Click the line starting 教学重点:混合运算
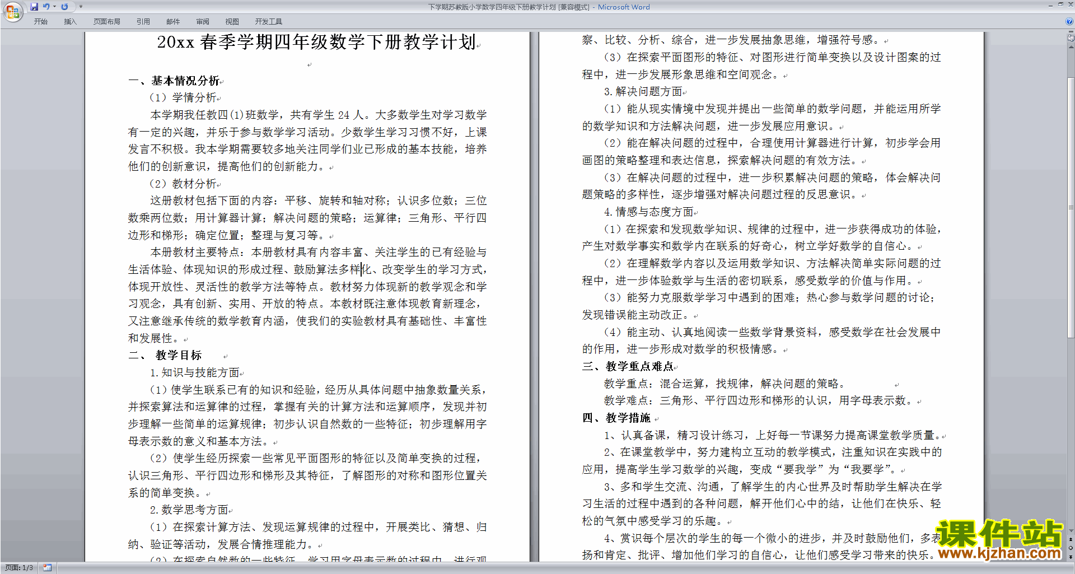1075x574 pixels. pos(725,384)
